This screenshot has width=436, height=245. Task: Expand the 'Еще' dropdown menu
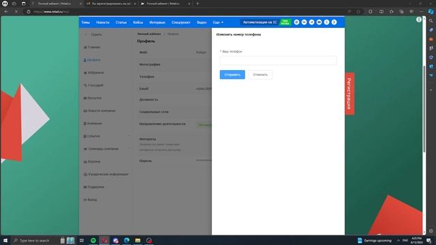[x=218, y=22]
